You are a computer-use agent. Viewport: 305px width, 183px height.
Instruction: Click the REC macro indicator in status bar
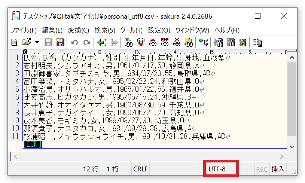coord(262,169)
